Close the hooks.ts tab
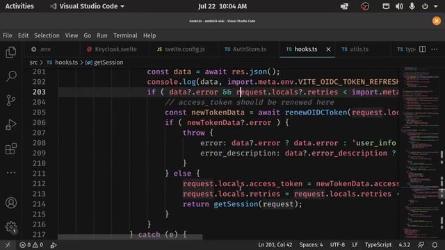Image resolution: width=445 pixels, height=250 pixels. coord(328,49)
